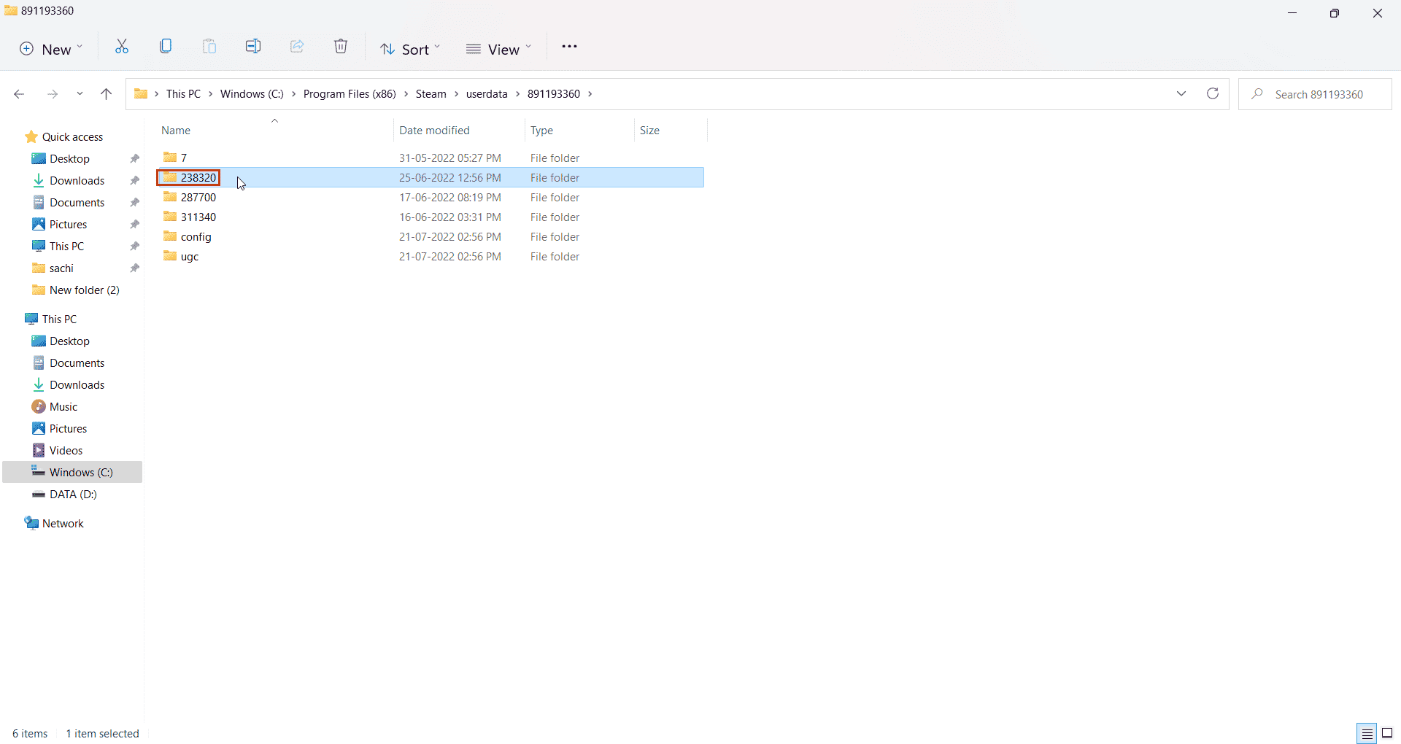
Task: Open the View dropdown menu
Action: 499,49
